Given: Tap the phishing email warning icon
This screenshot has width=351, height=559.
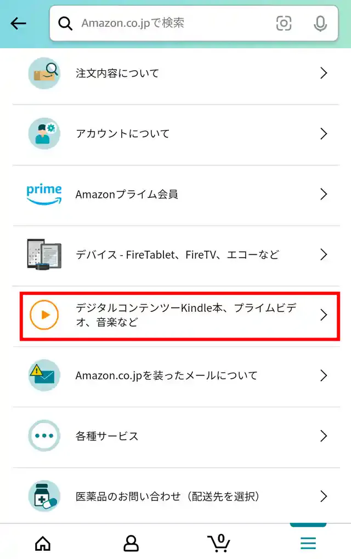Looking at the screenshot, I should click(43, 375).
